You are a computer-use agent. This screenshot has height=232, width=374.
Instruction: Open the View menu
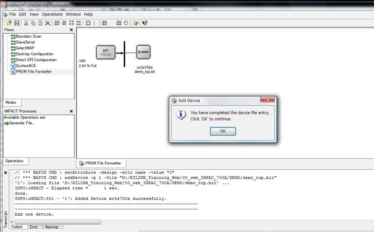coord(34,14)
